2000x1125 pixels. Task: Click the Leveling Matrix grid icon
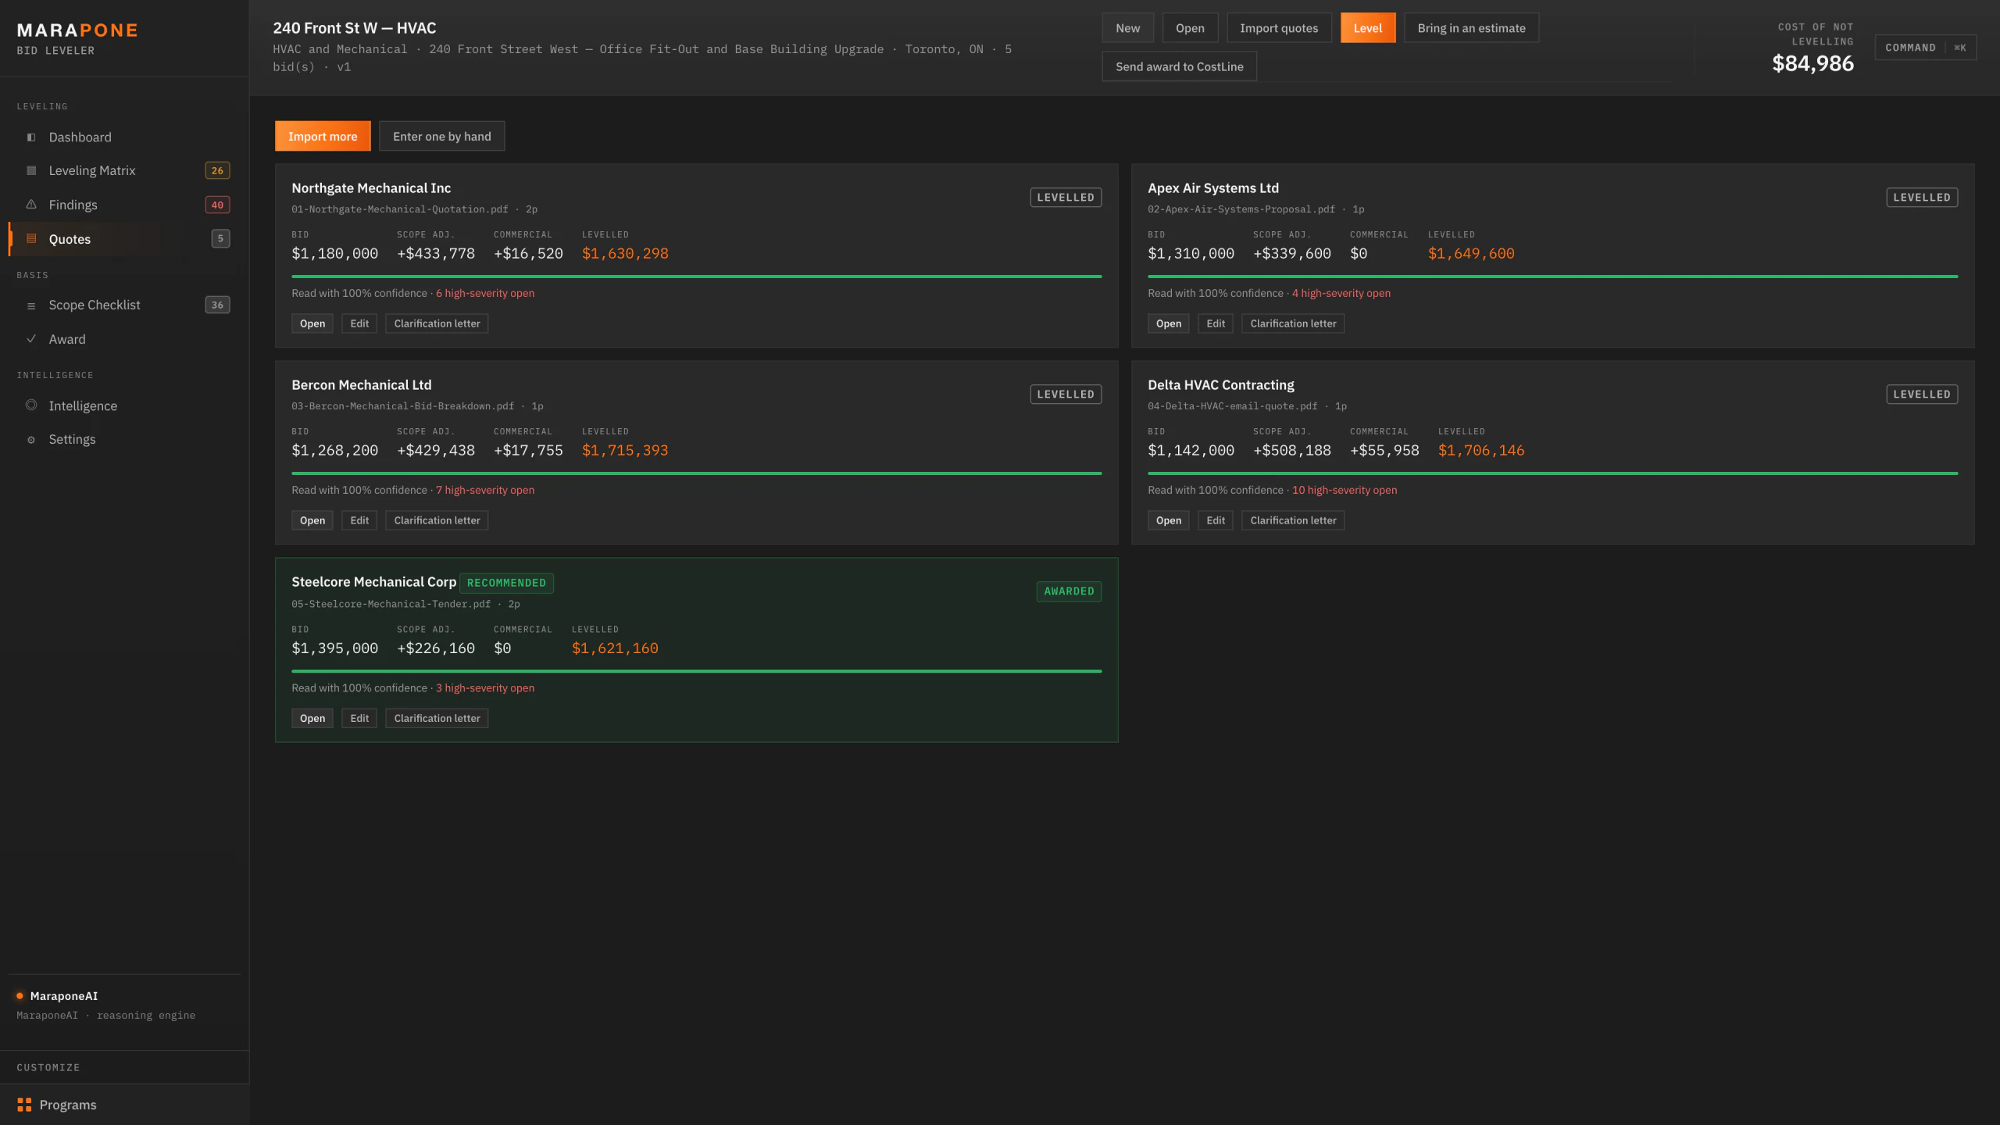[31, 170]
